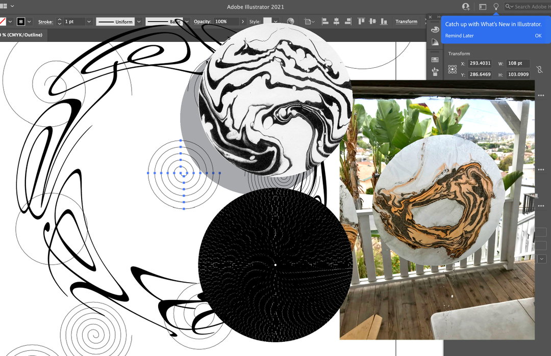Expand the stroke weight dropdown
Image resolution: width=551 pixels, height=356 pixels.
pyautogui.click(x=89, y=21)
